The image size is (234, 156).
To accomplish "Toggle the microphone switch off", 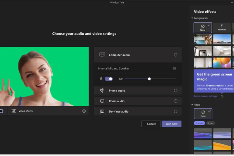I will coord(109,79).
